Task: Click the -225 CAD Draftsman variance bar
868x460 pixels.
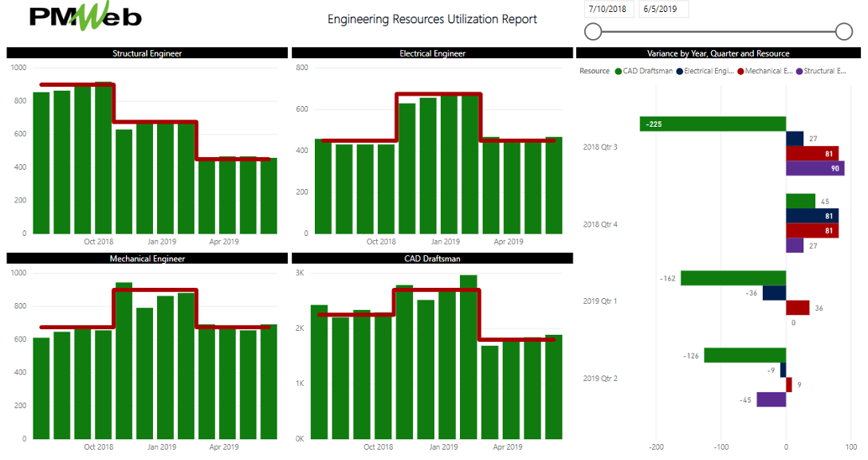Action: pos(713,124)
